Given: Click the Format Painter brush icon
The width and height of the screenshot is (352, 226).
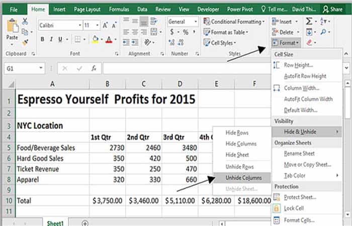Looking at the screenshot, I should click(25, 42).
